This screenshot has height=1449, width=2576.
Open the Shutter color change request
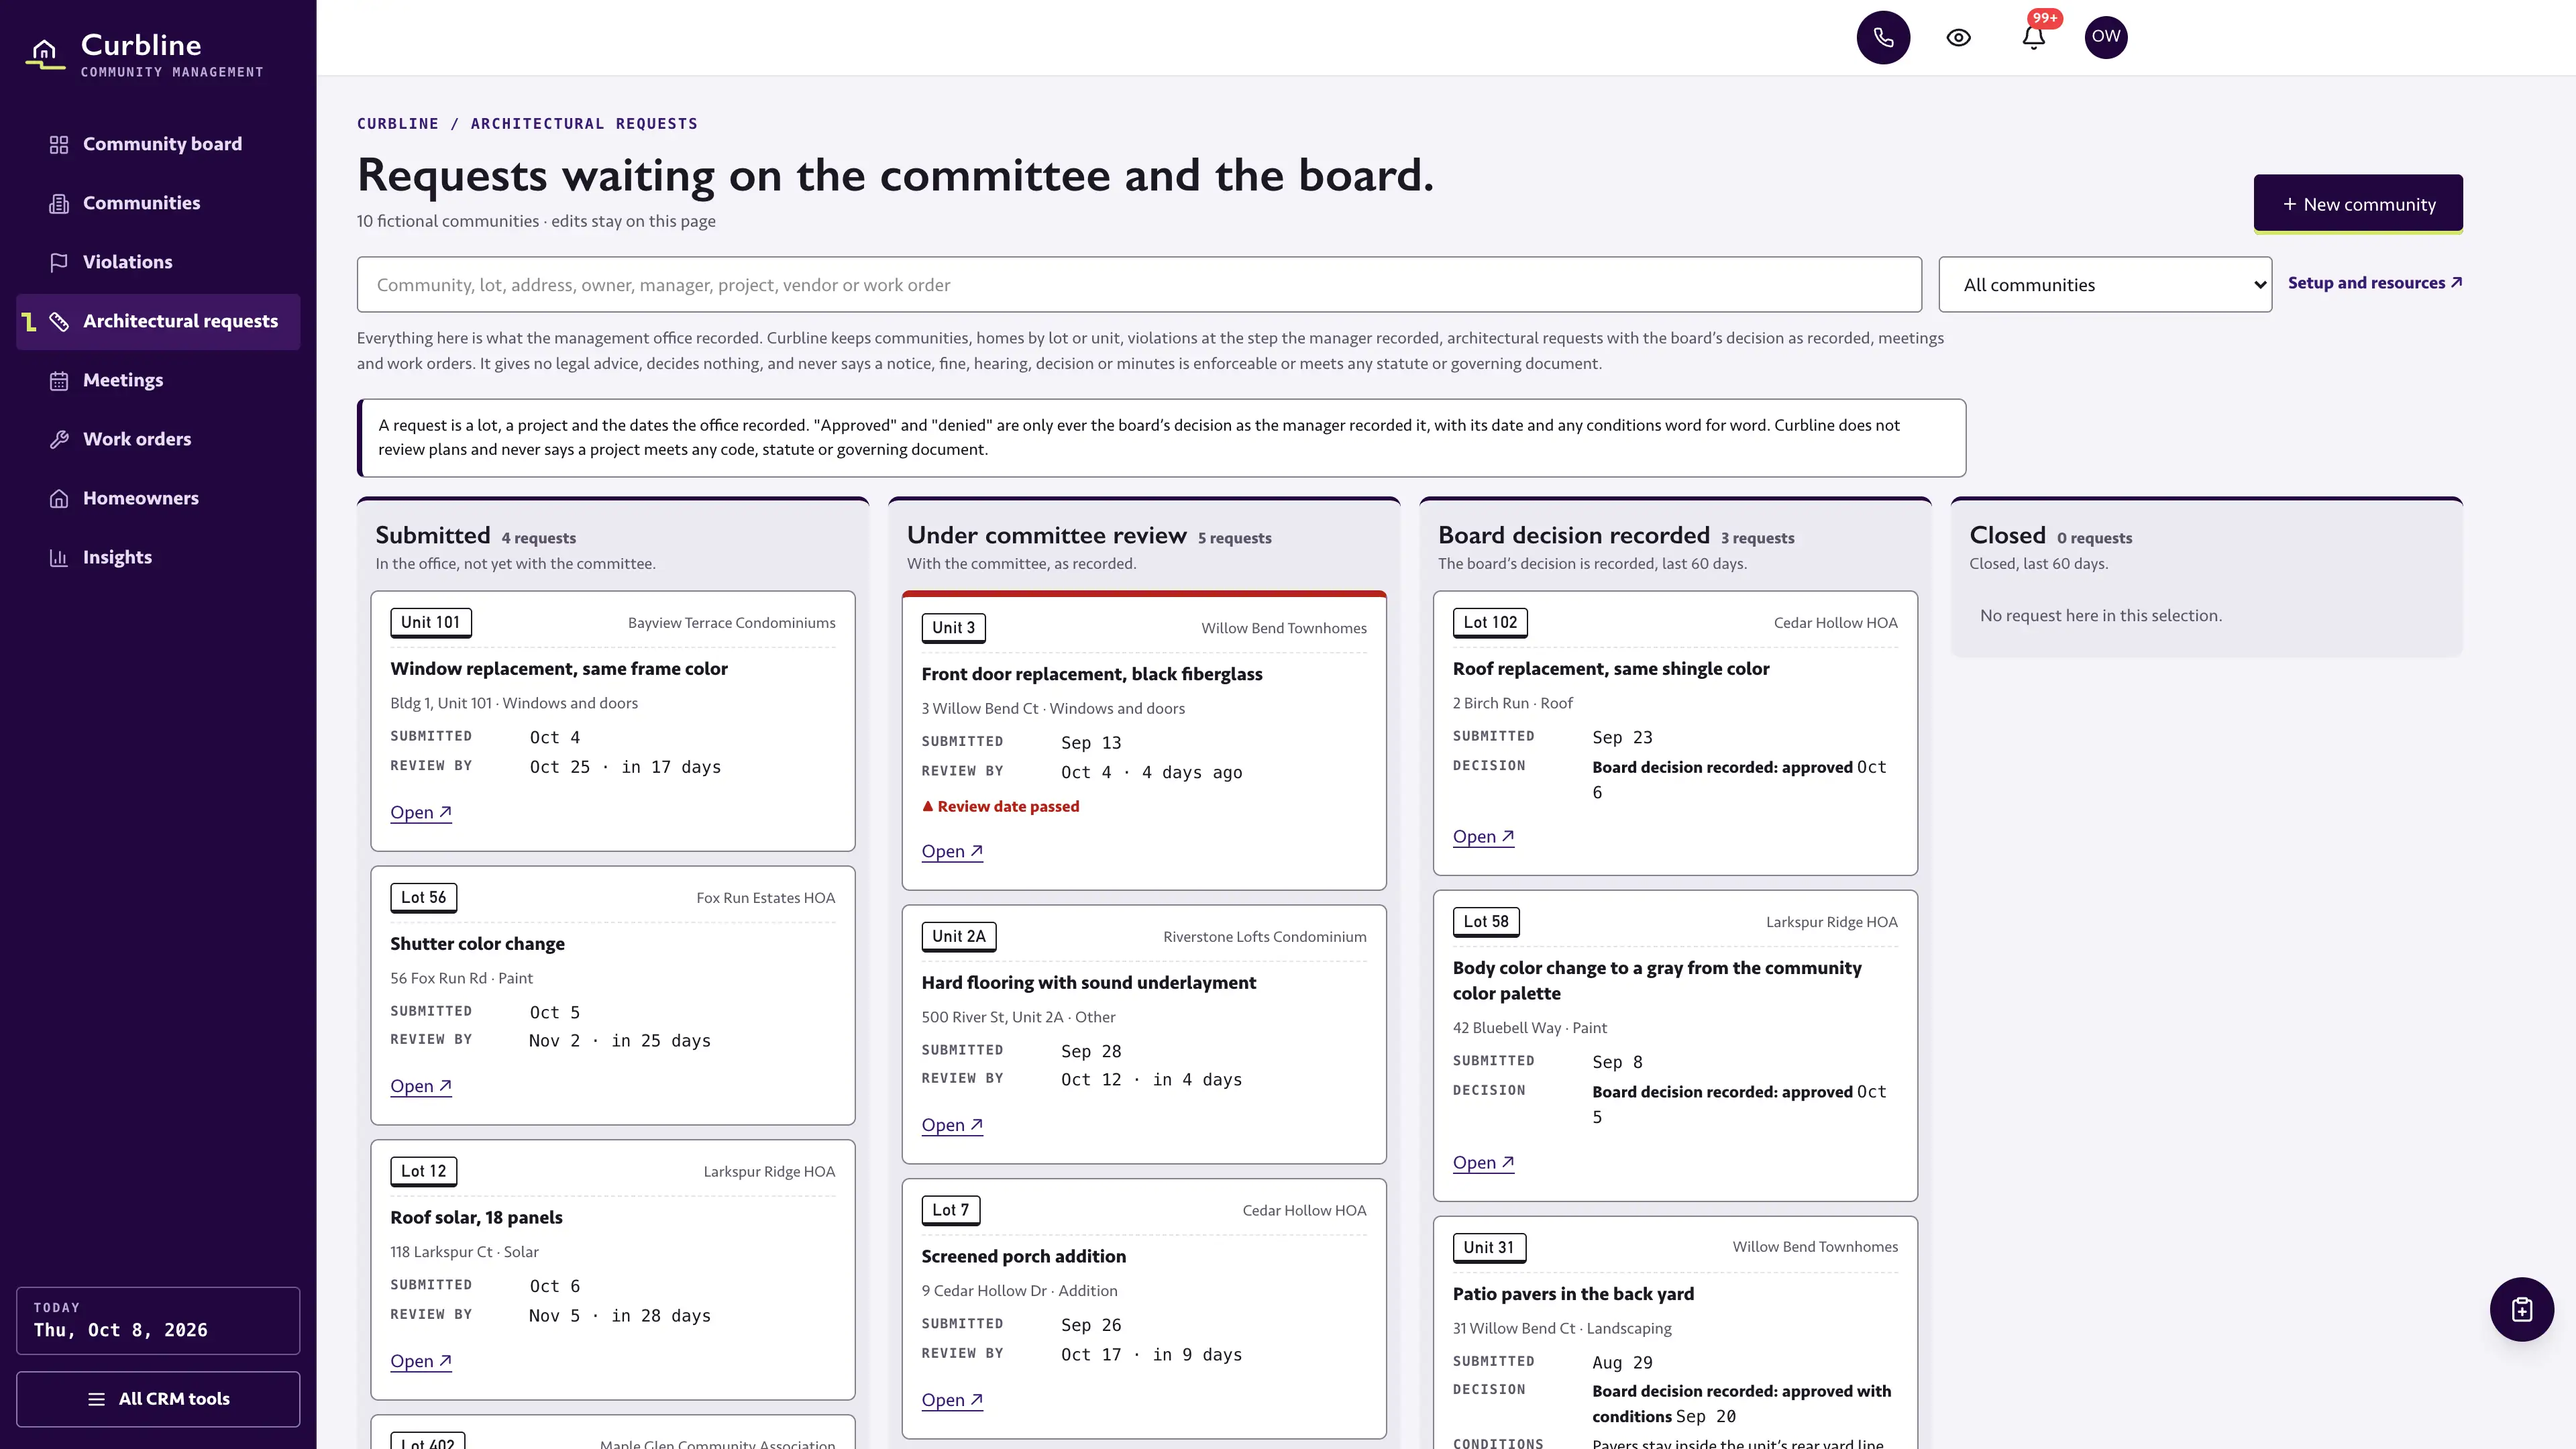click(x=421, y=1086)
